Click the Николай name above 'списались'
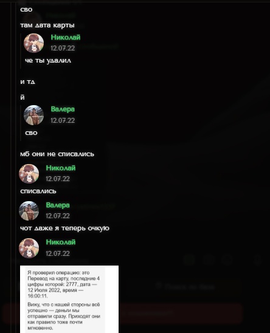 pyautogui.click(x=61, y=168)
